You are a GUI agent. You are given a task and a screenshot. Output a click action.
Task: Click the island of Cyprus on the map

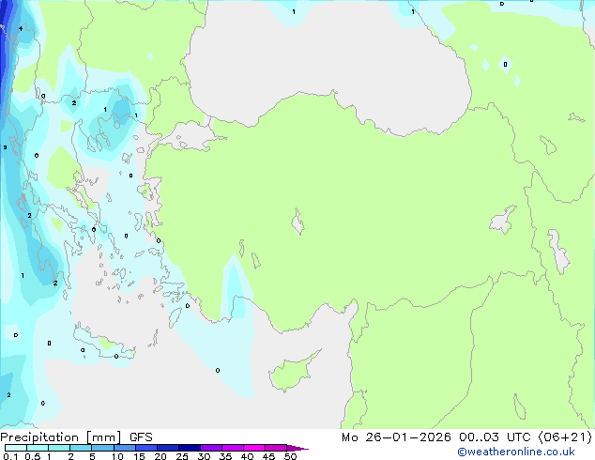pos(292,373)
